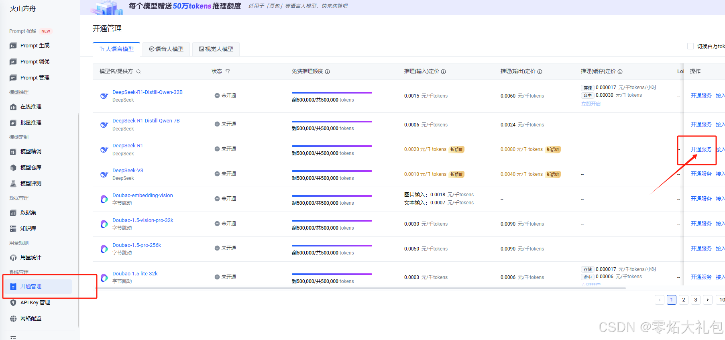The image size is (725, 340).
Task: Click the 模型评测 flask icon
Action: 13,184
